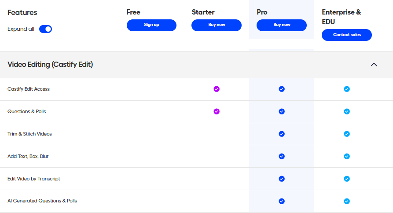
Task: Click Buy now under the Starter plan
Action: pos(217,25)
